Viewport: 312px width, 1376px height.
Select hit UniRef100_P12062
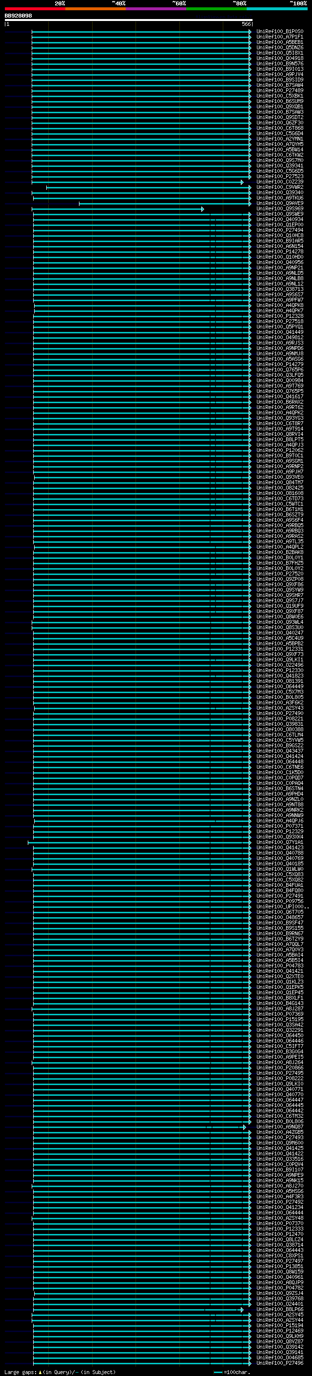pyautogui.click(x=279, y=451)
